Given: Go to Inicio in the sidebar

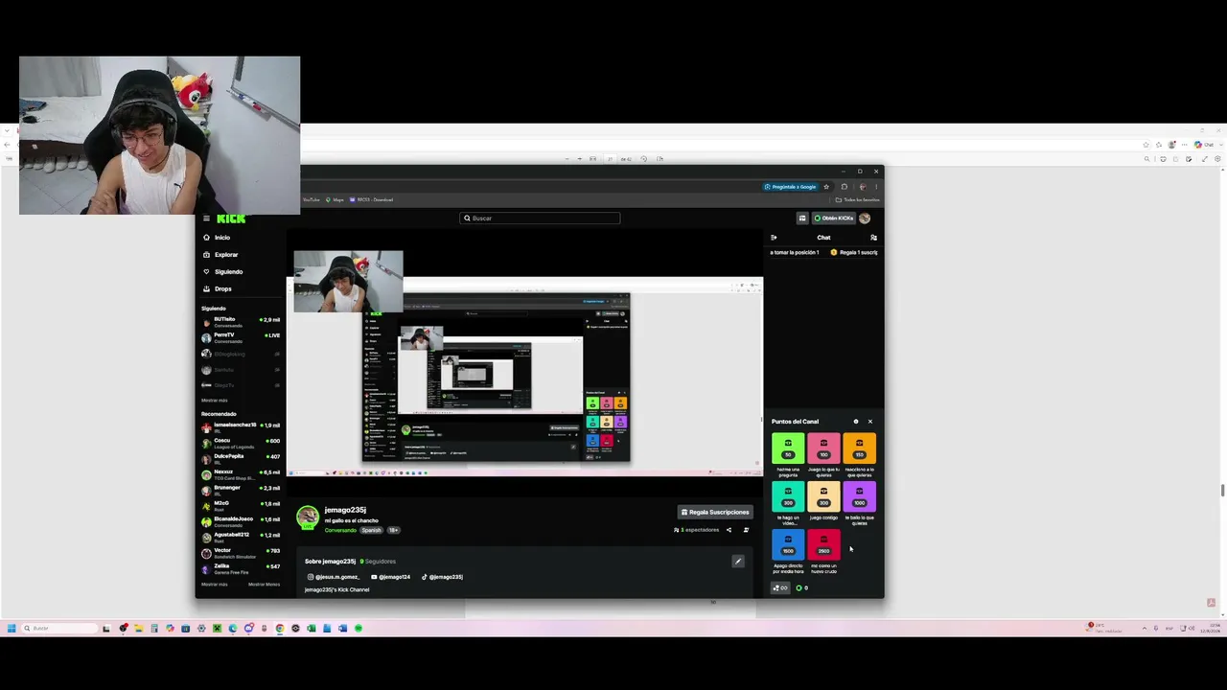Looking at the screenshot, I should [217, 238].
